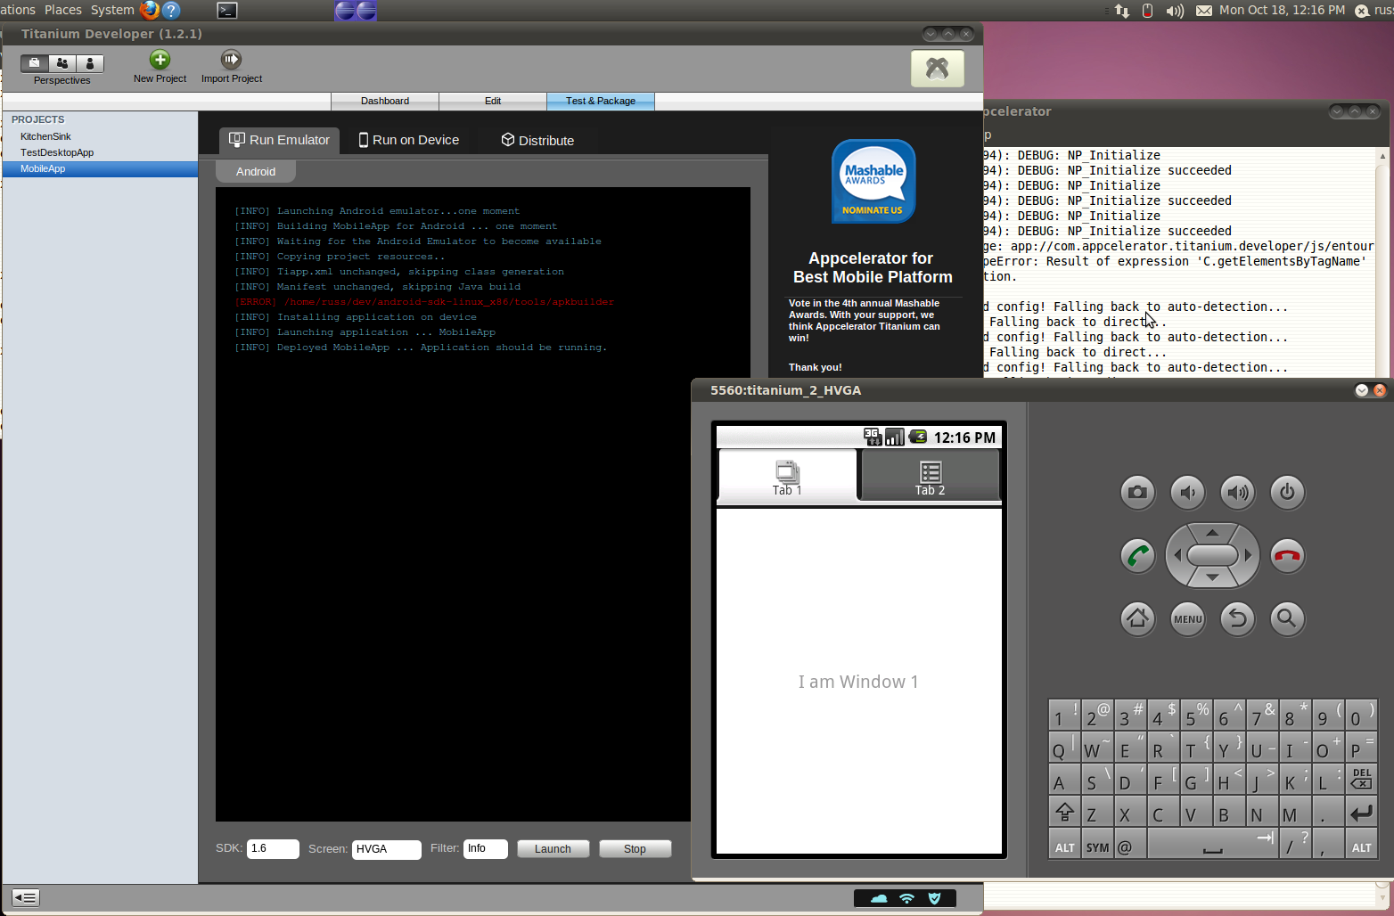The height and width of the screenshot is (916, 1394).
Task: Click the Enter key on emulator keyboard
Action: coord(1361,812)
